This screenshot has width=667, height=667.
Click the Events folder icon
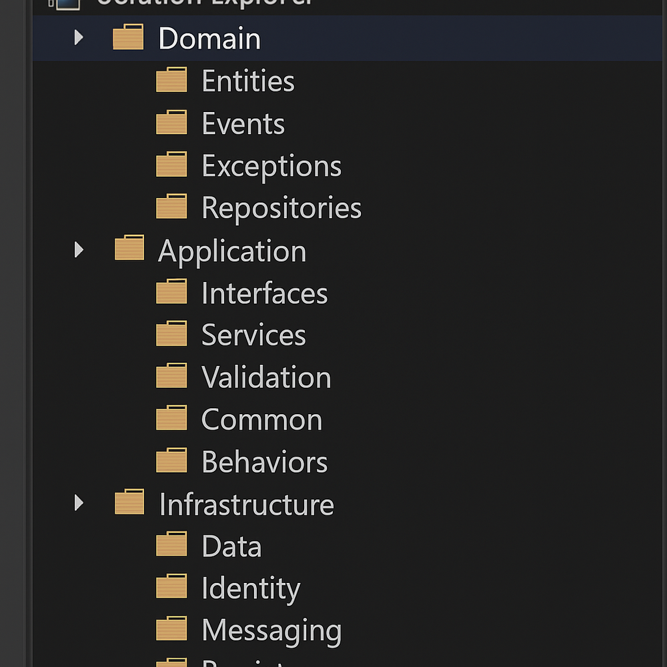point(172,123)
